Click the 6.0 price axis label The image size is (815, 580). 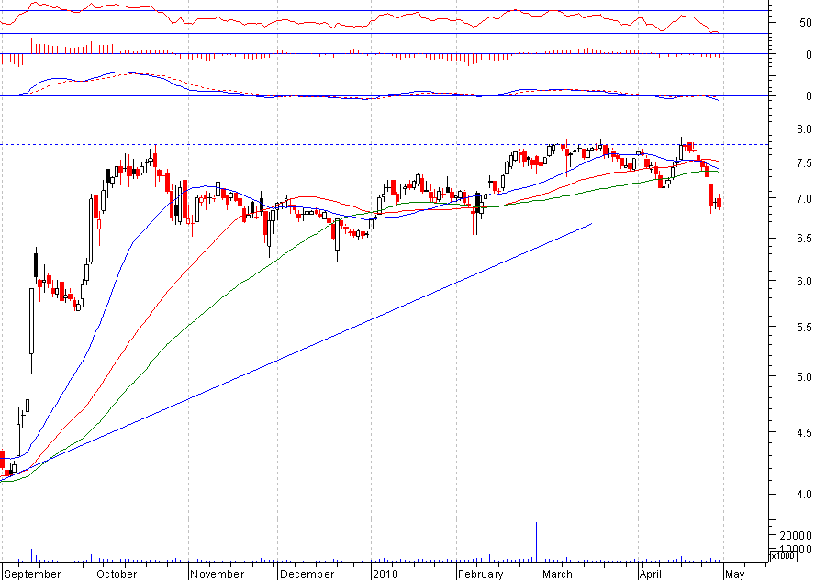click(x=804, y=281)
